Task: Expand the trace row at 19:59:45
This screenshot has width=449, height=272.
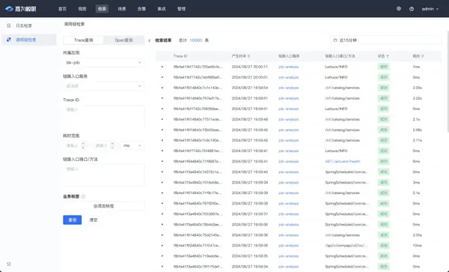Action: tap(162, 130)
